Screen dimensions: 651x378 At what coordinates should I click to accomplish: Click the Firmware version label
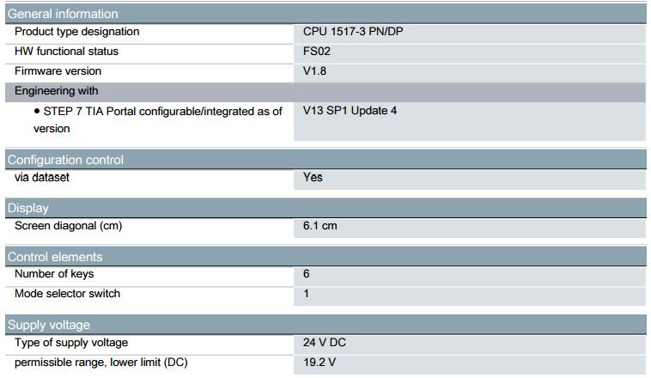[58, 71]
